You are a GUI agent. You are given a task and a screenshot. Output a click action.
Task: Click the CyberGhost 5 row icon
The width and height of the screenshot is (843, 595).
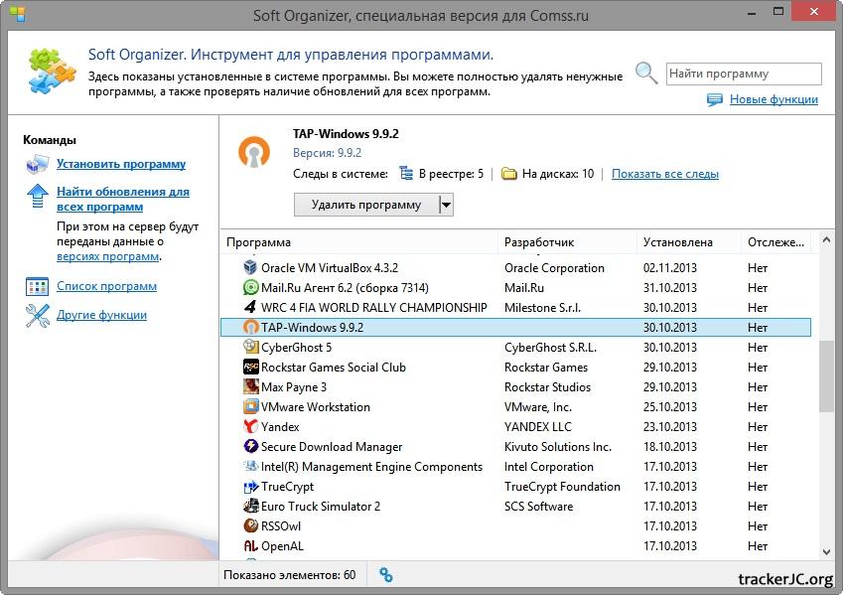[250, 347]
